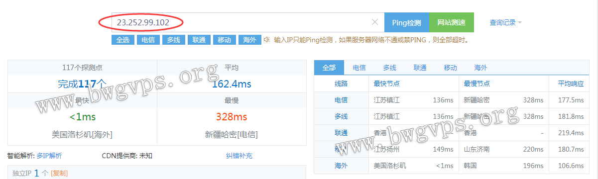Toggle the 海外 filter under the search box
This screenshot has width=598, height=179.
pyautogui.click(x=249, y=40)
